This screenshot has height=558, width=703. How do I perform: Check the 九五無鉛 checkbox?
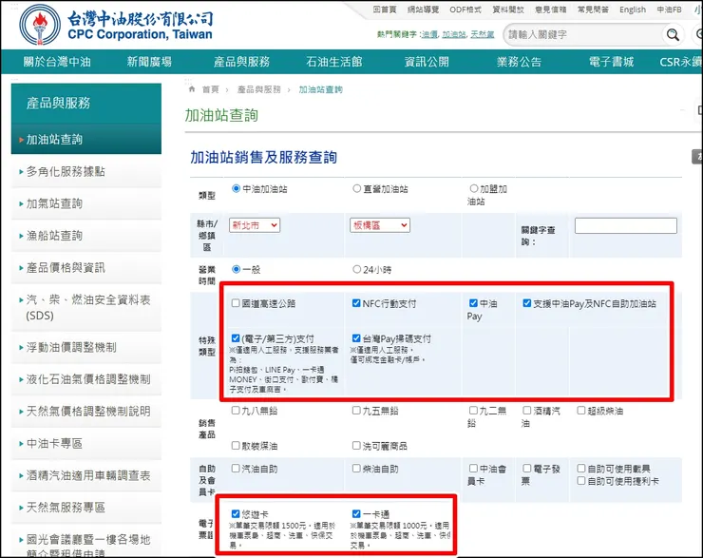356,410
